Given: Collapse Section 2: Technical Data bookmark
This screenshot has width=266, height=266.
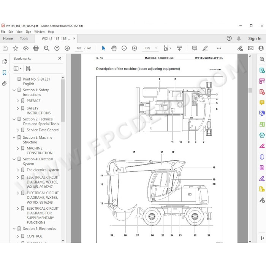Looking at the screenshot, I should (14, 119).
